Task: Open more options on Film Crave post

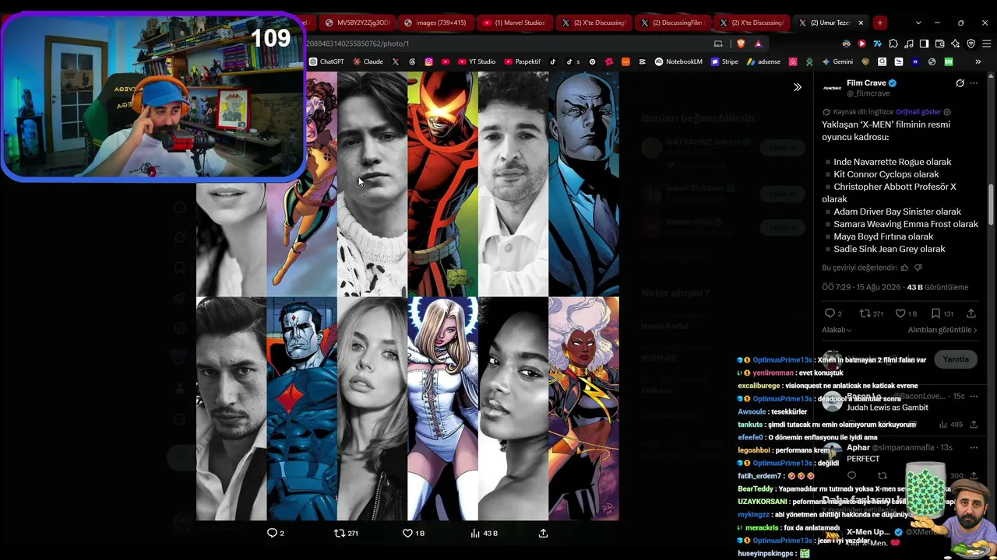Action: click(x=974, y=83)
